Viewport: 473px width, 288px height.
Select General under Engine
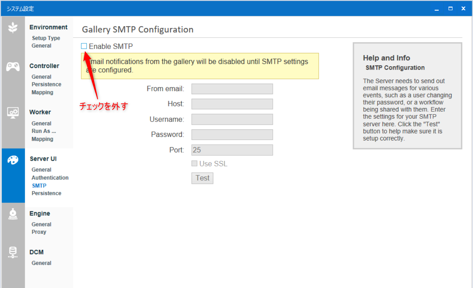(x=41, y=224)
